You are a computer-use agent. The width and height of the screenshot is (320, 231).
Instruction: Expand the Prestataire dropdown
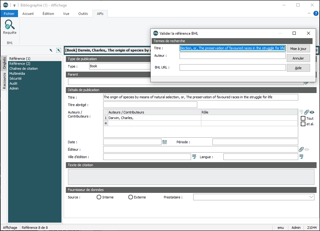[311, 197]
